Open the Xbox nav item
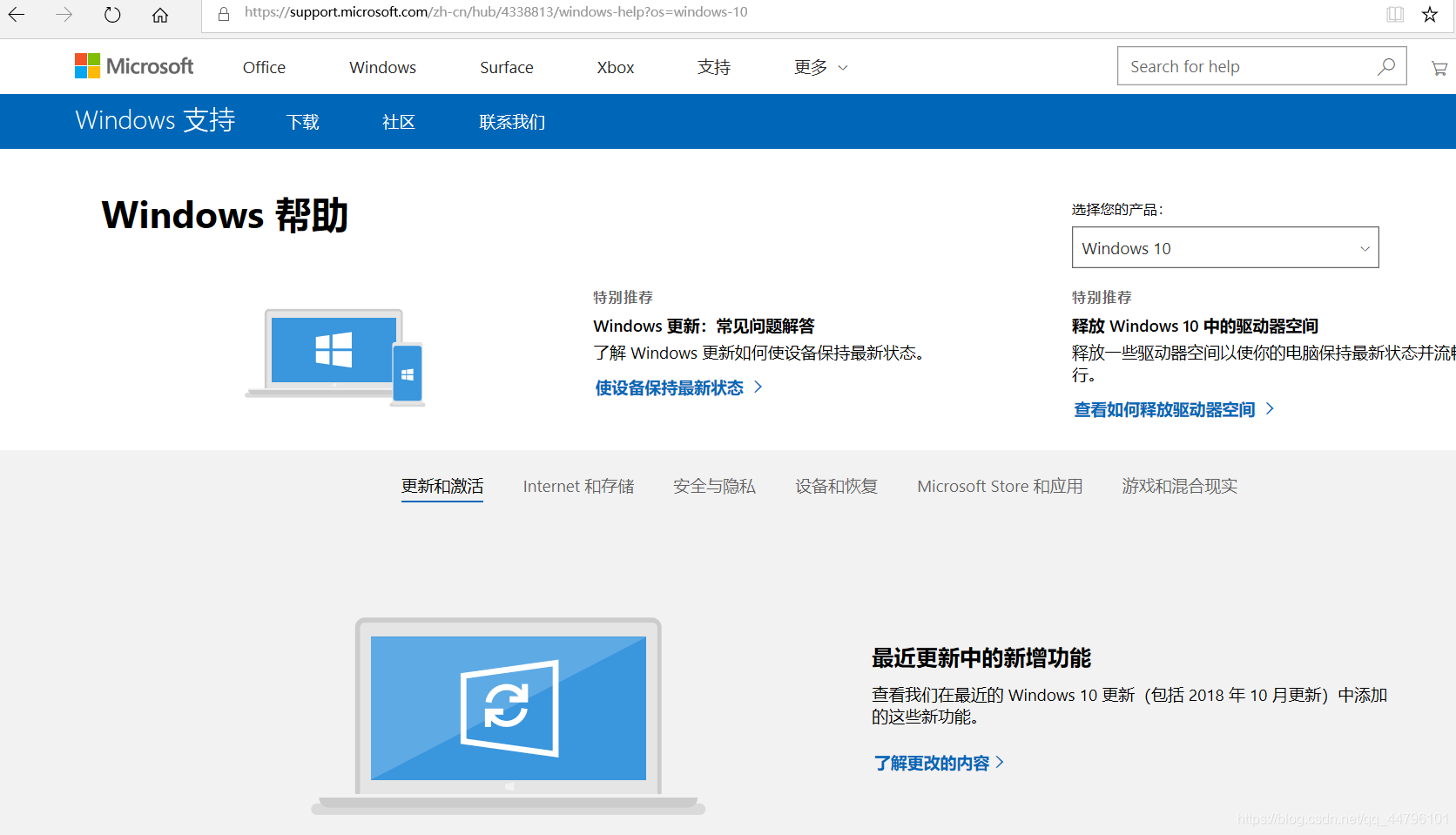This screenshot has width=1456, height=835. click(x=616, y=67)
